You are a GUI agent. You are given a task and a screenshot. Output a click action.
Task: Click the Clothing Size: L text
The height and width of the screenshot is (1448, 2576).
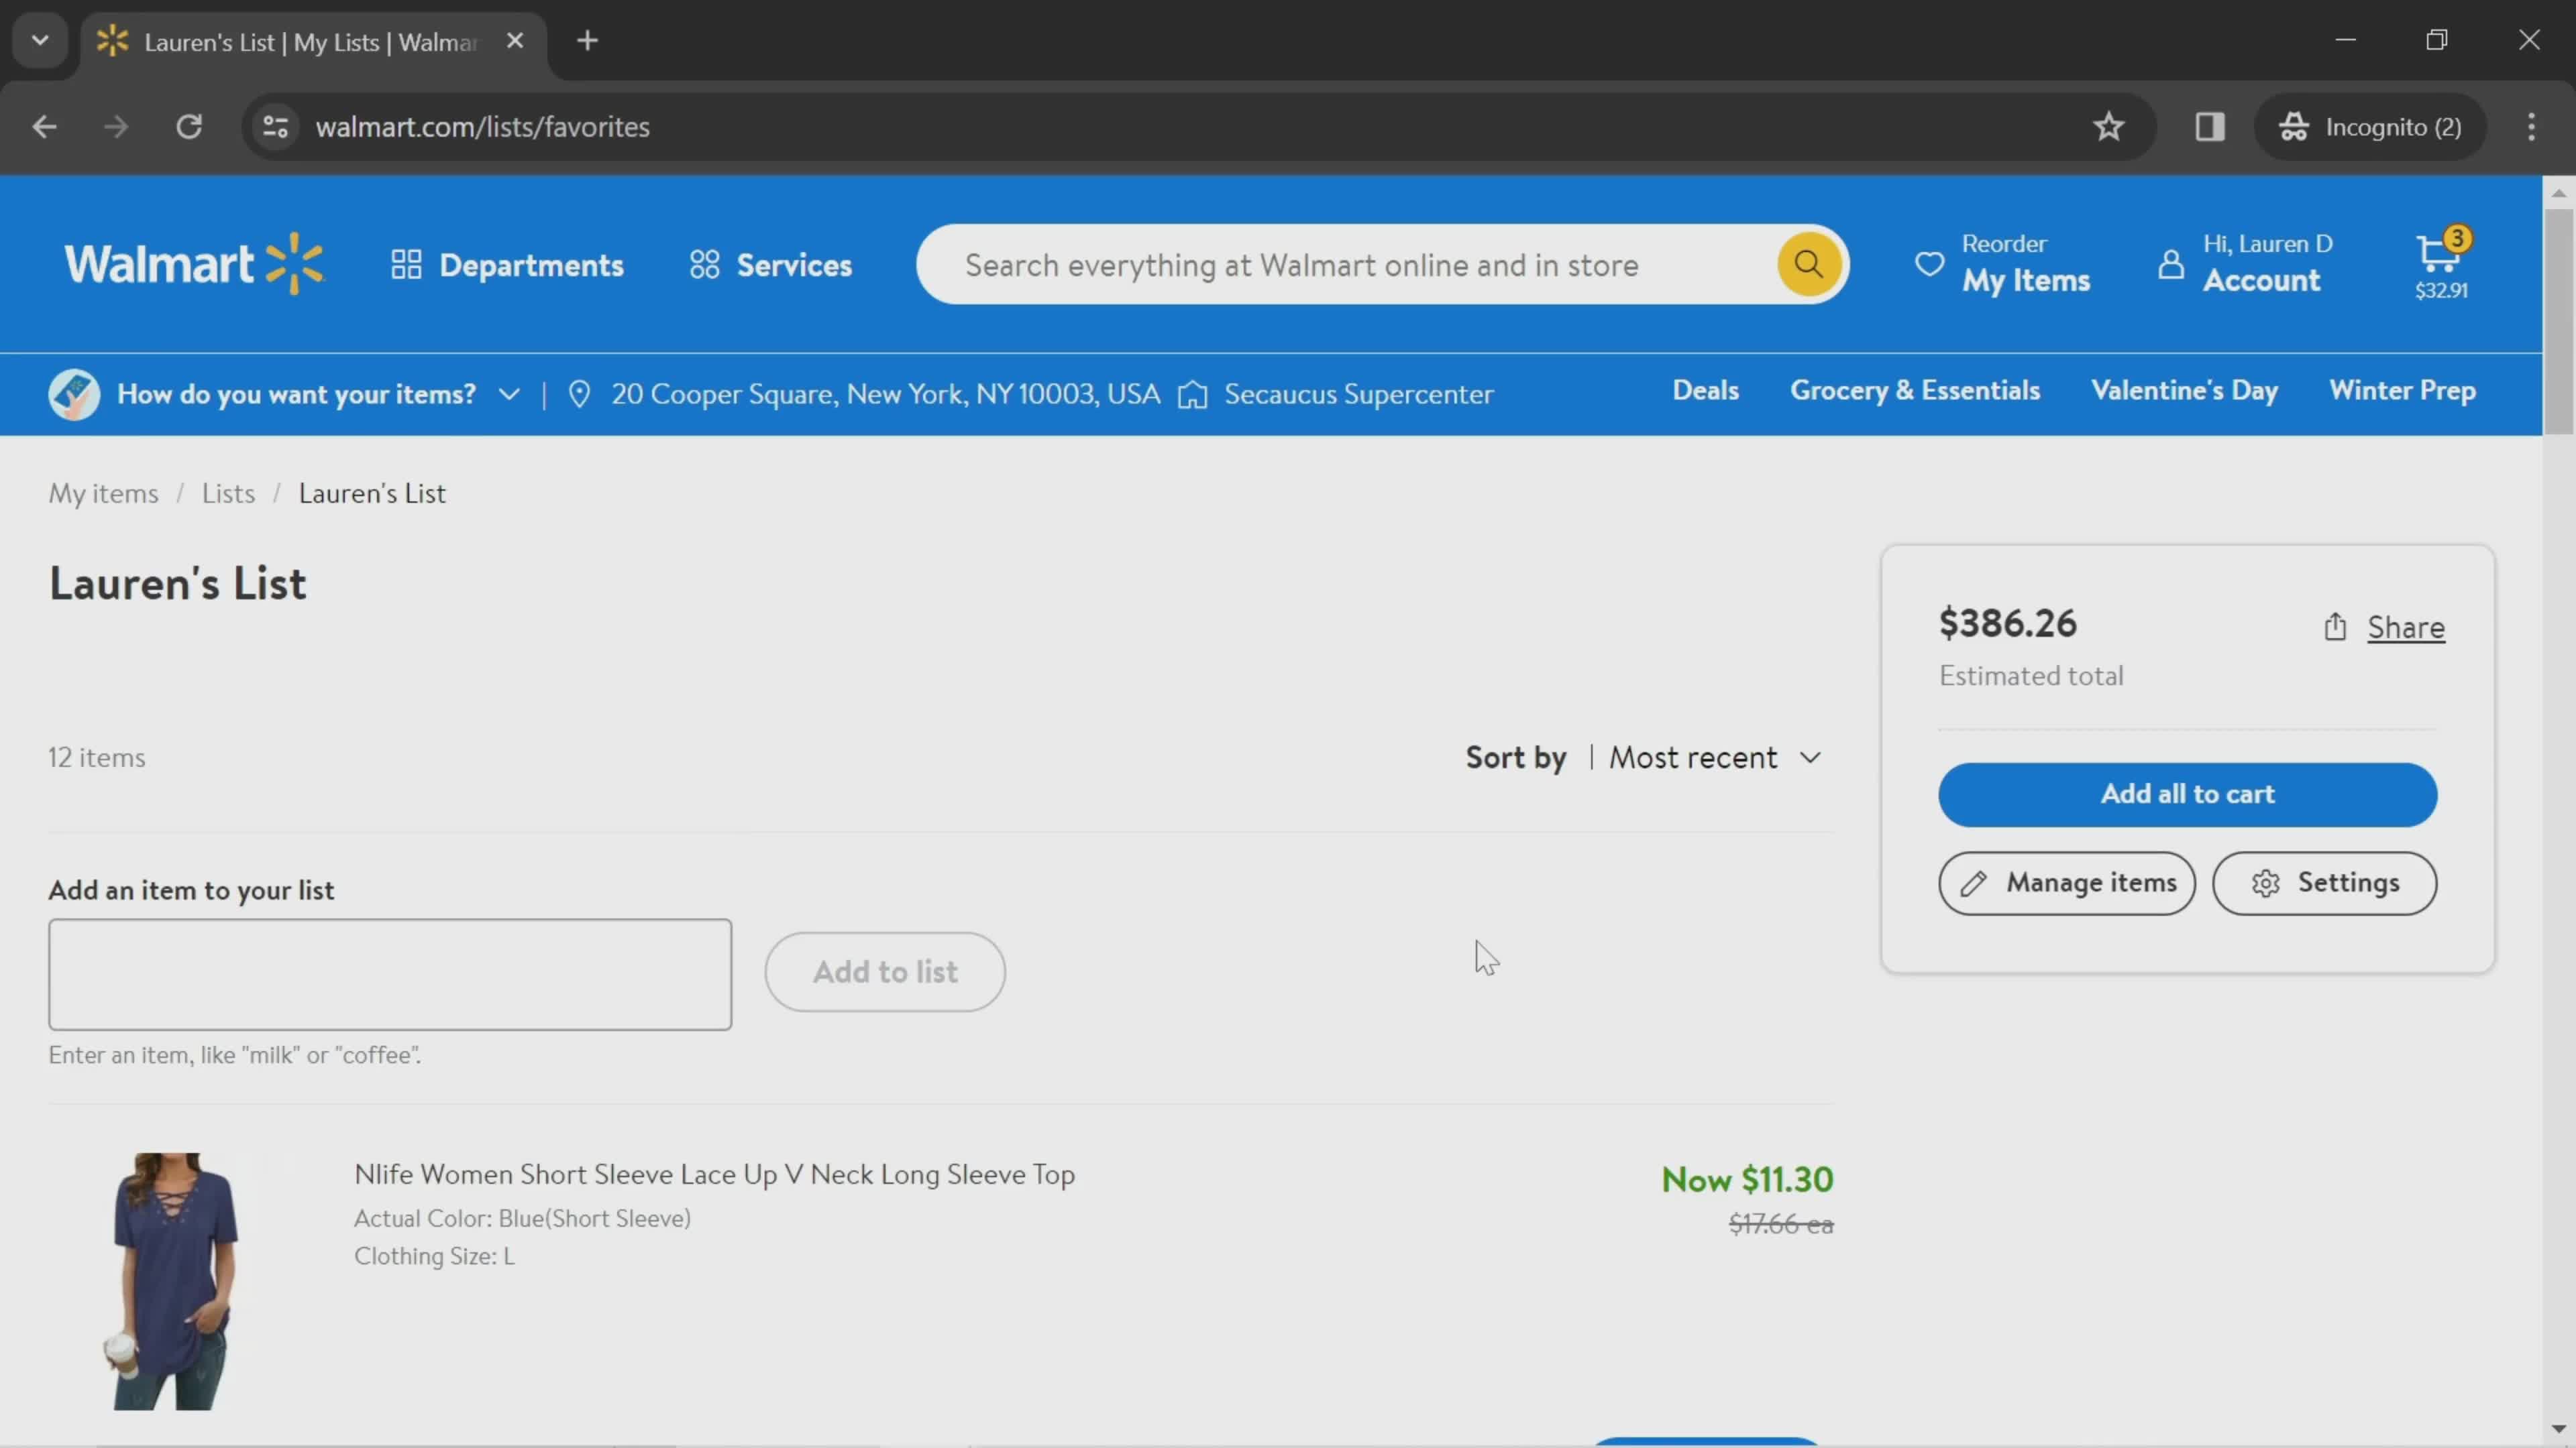click(x=434, y=1256)
